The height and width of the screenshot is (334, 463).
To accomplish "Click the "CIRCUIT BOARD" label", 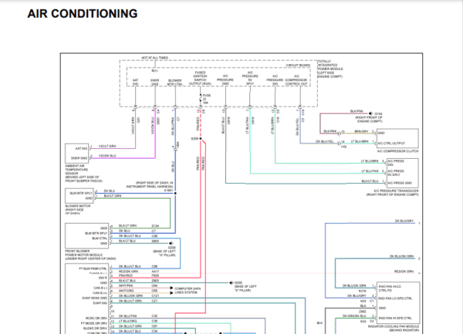I will pyautogui.click(x=298, y=66).
